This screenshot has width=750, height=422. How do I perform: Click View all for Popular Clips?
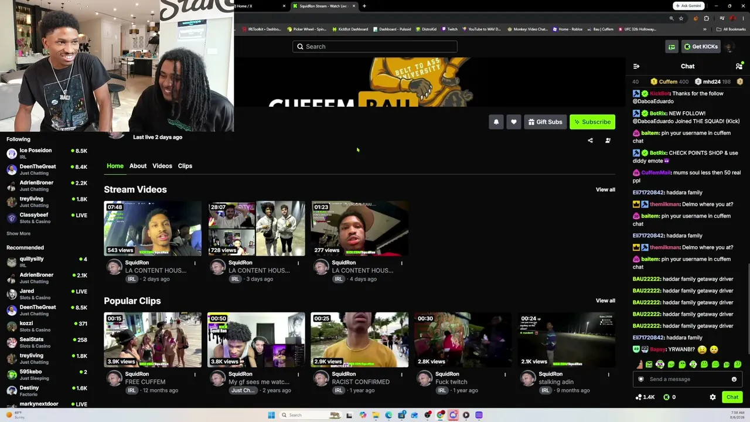(605, 301)
